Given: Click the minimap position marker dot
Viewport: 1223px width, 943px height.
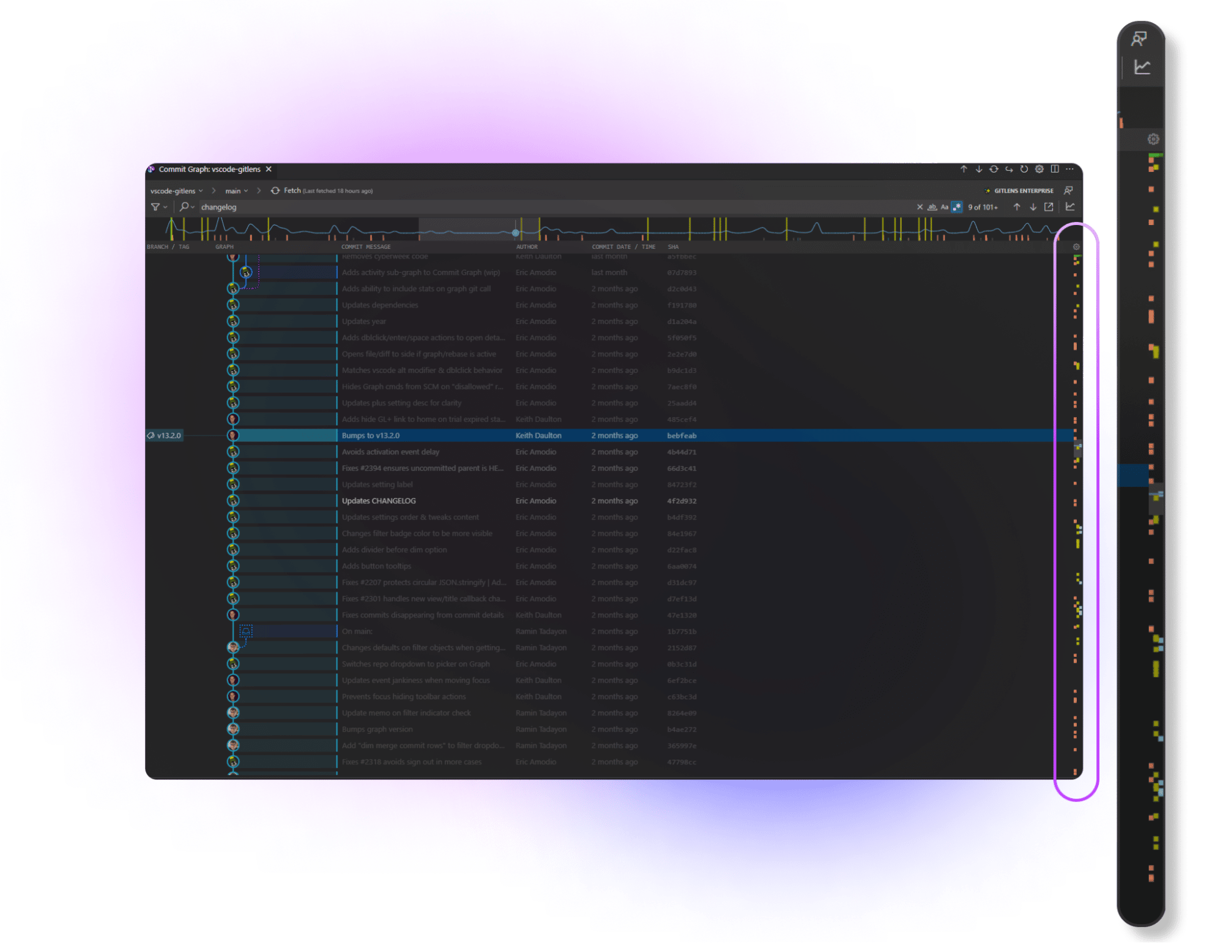Looking at the screenshot, I should point(516,233).
